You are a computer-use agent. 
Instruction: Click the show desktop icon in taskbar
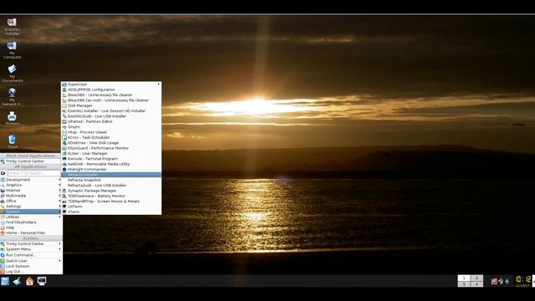(17, 281)
